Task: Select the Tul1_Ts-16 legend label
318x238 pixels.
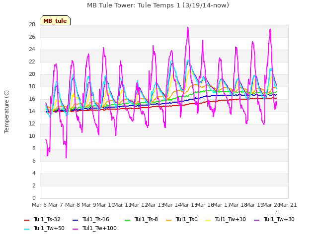Action: 96,219
